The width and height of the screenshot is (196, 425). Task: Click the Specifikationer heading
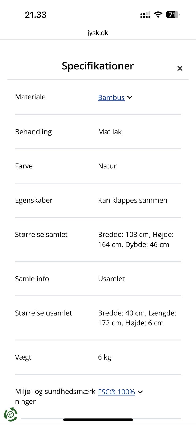coord(98,66)
